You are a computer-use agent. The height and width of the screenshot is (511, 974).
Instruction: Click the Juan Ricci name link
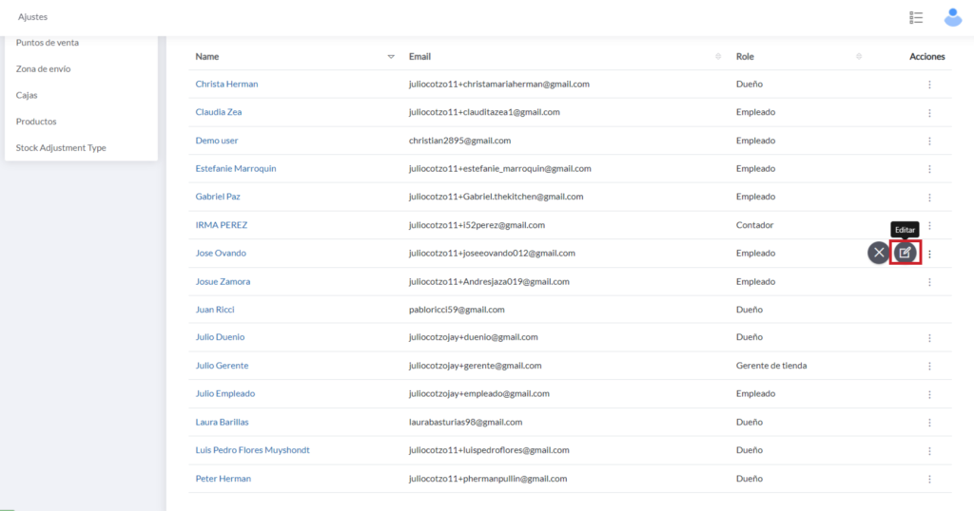click(x=215, y=310)
